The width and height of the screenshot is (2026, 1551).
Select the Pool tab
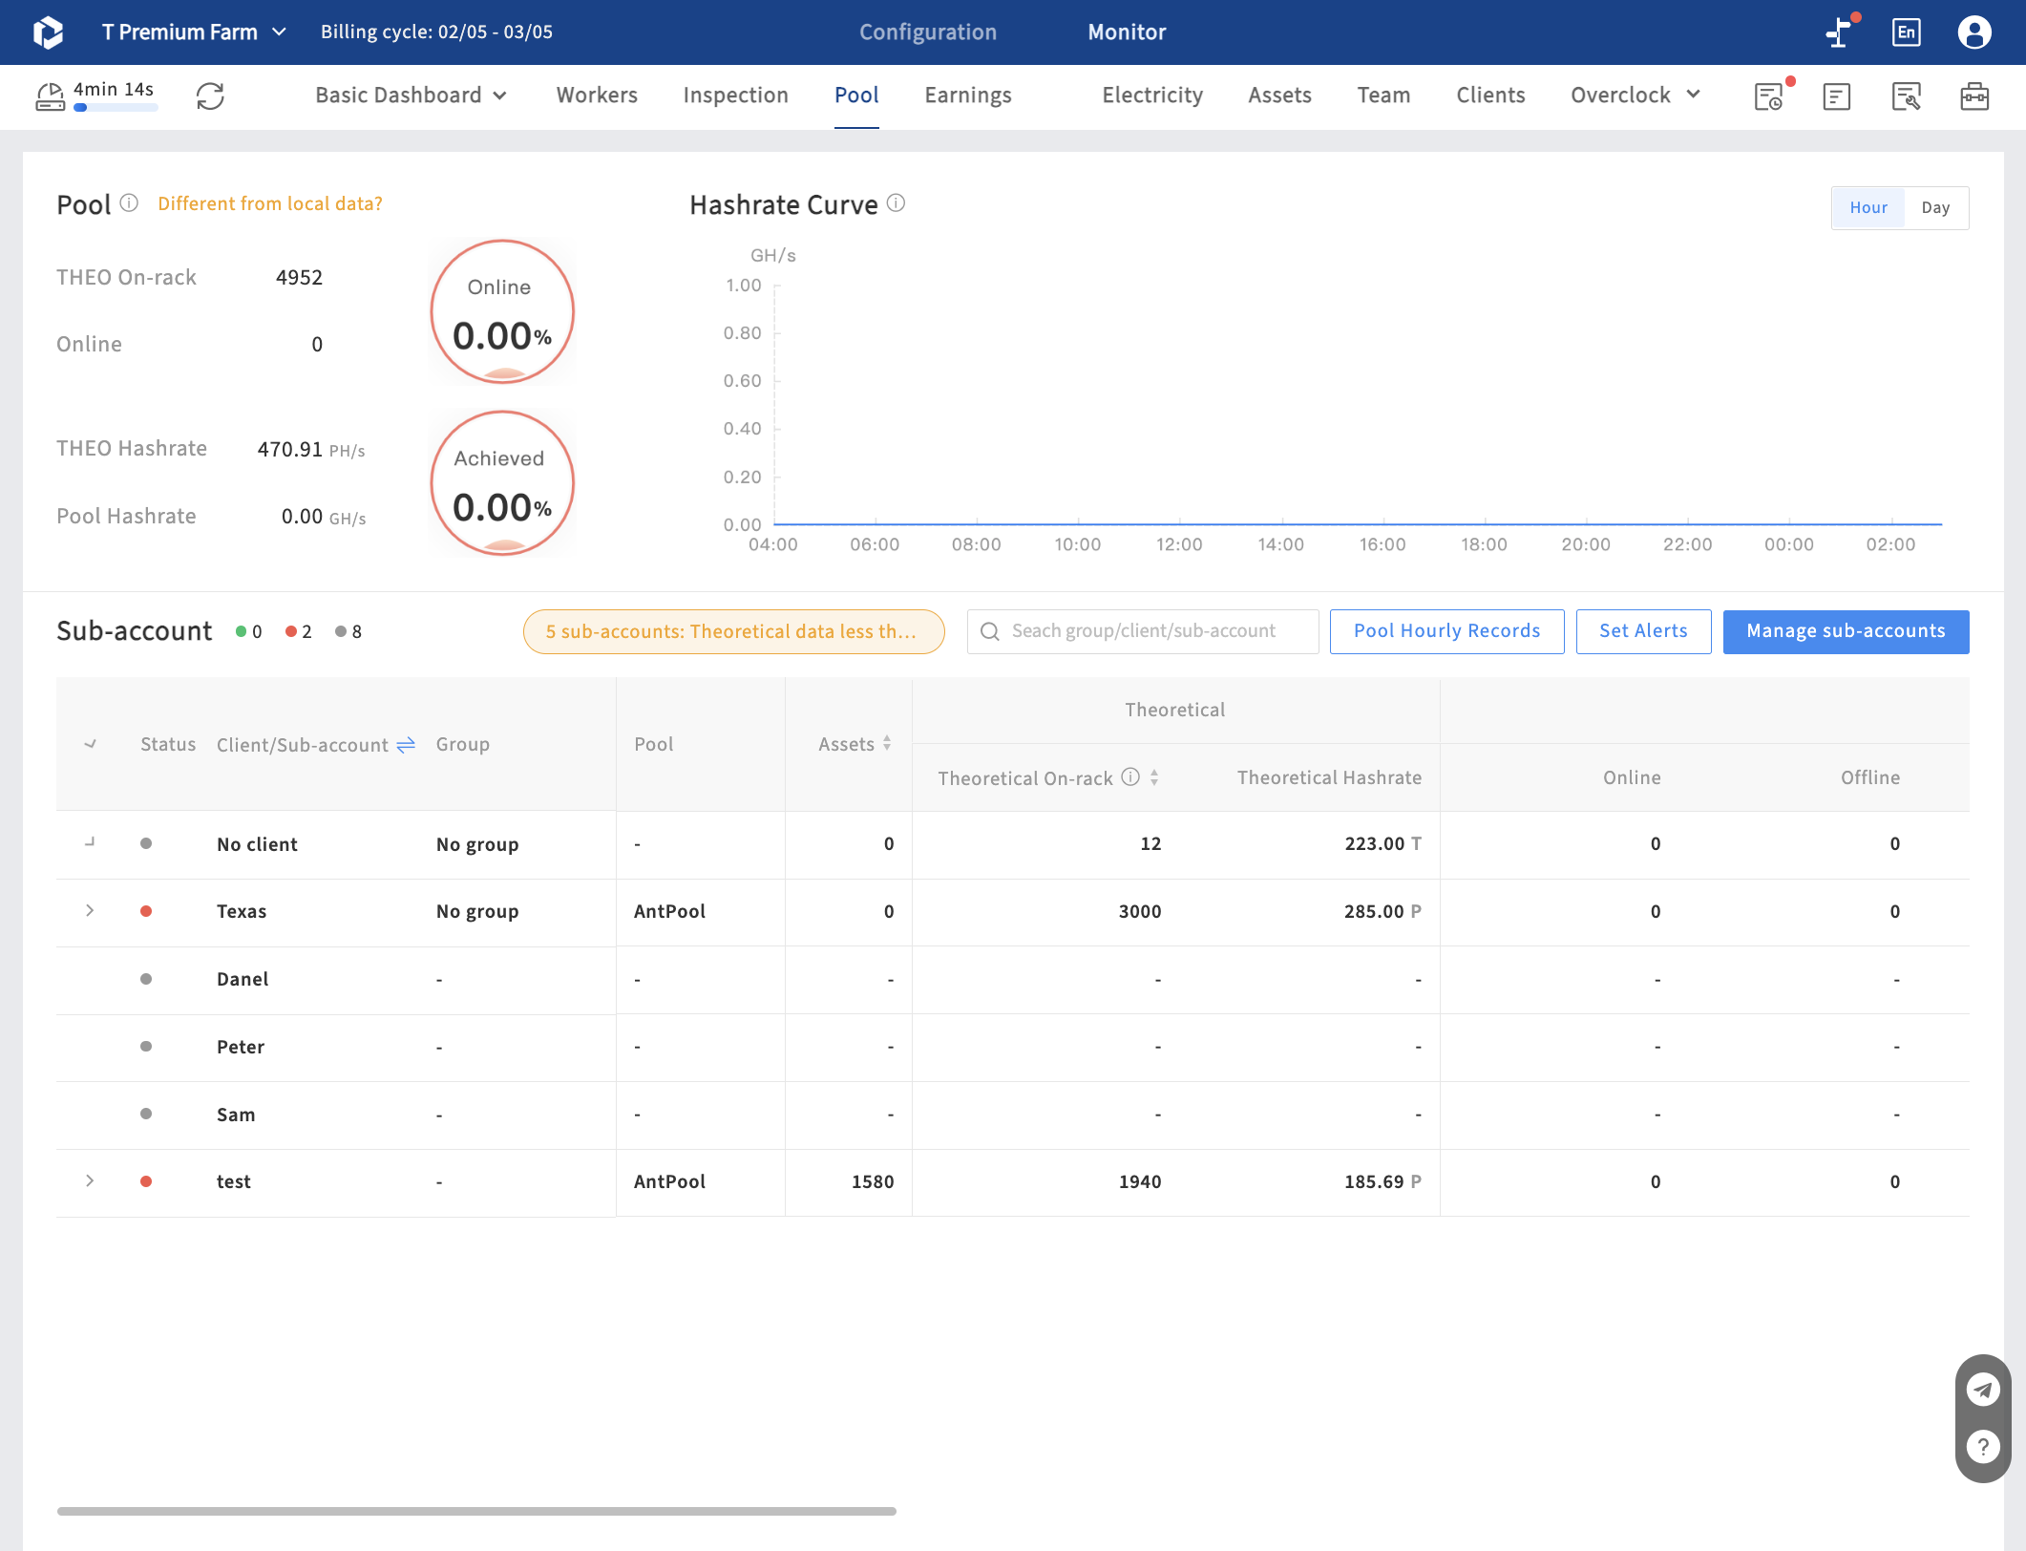[856, 95]
